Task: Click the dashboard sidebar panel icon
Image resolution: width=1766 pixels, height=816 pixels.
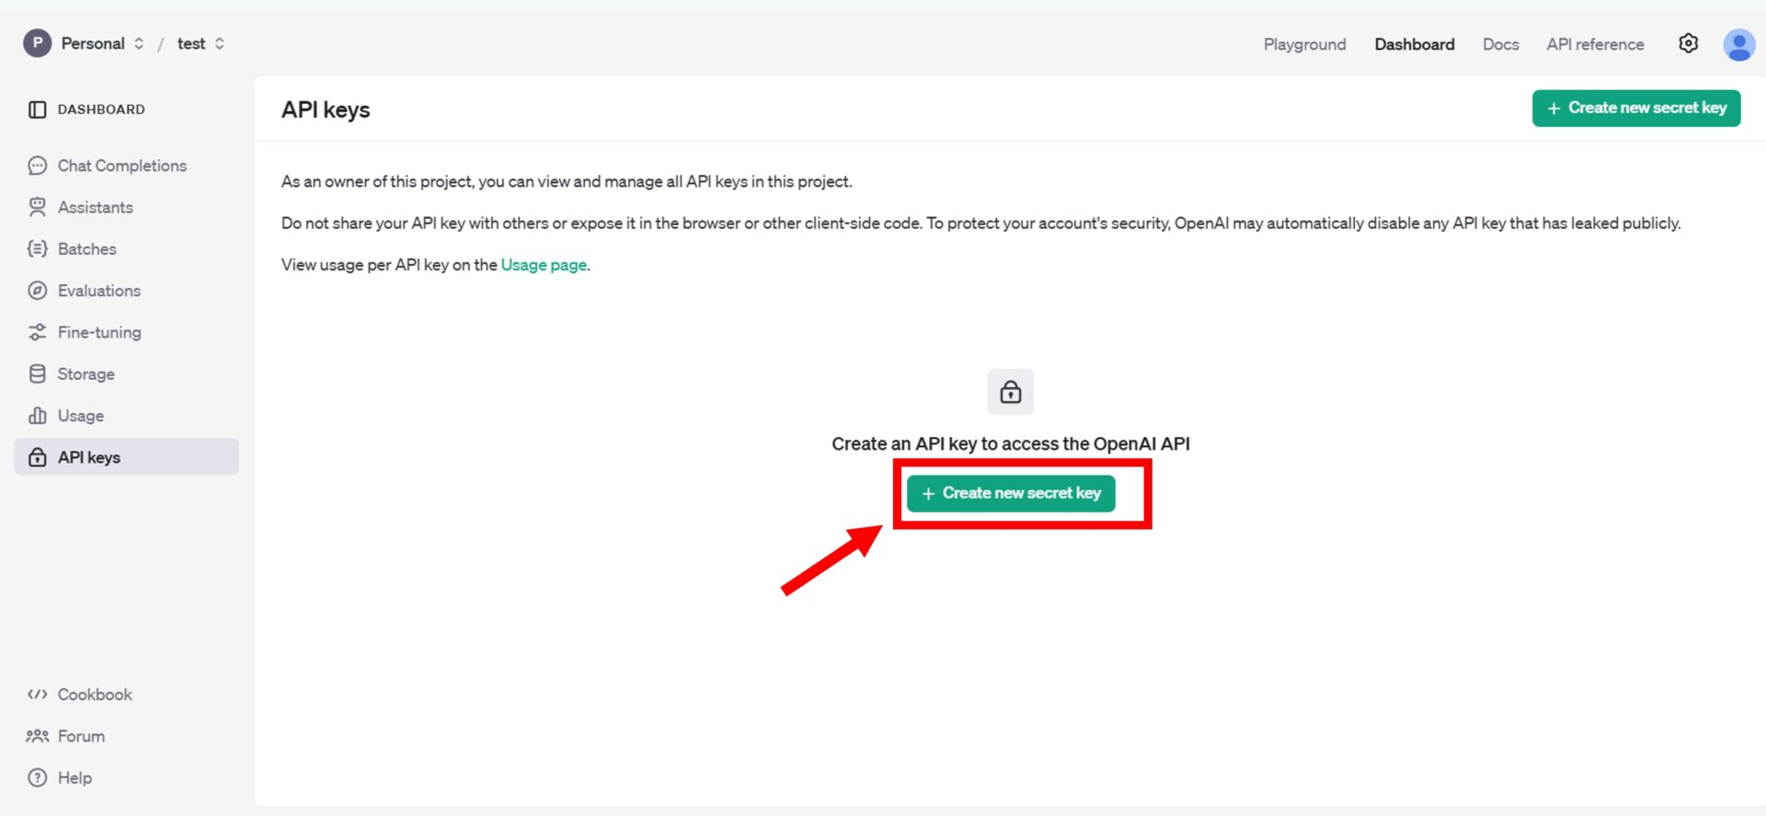Action: click(37, 109)
